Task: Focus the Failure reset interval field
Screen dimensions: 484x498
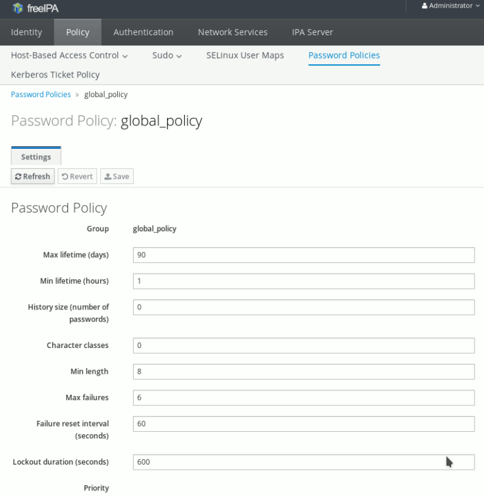Action: coord(304,424)
